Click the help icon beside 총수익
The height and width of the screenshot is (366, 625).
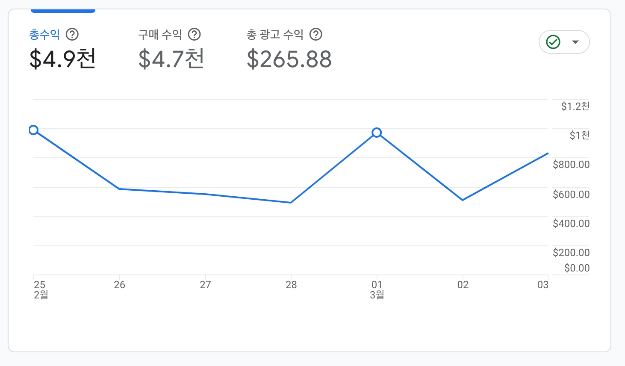(x=72, y=34)
